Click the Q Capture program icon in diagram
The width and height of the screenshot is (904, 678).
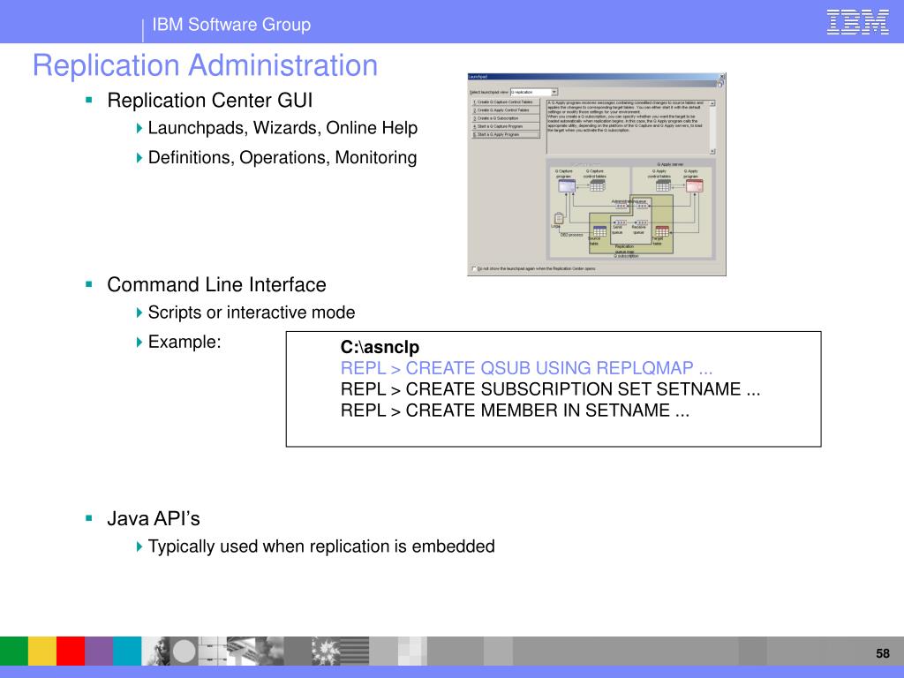pos(567,185)
